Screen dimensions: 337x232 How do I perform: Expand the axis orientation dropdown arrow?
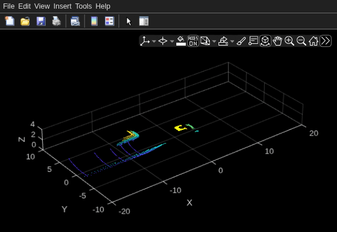coord(154,41)
